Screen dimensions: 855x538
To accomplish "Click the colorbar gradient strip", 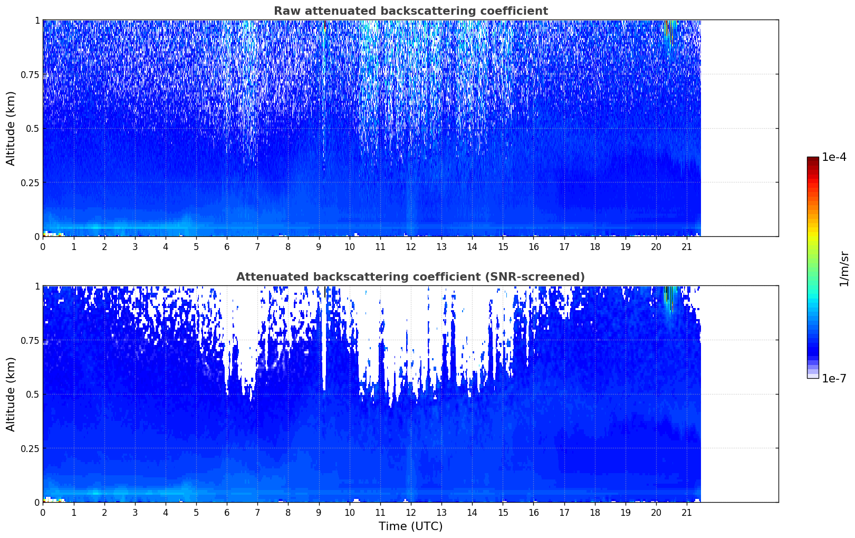I will [x=813, y=267].
